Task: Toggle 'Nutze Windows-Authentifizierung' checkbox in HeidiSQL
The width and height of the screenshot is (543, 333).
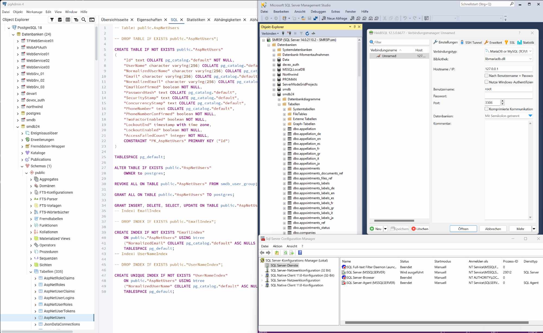Action: (x=487, y=82)
